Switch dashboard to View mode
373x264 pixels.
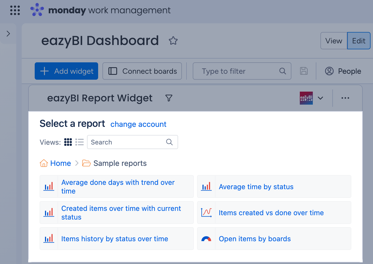pos(334,41)
